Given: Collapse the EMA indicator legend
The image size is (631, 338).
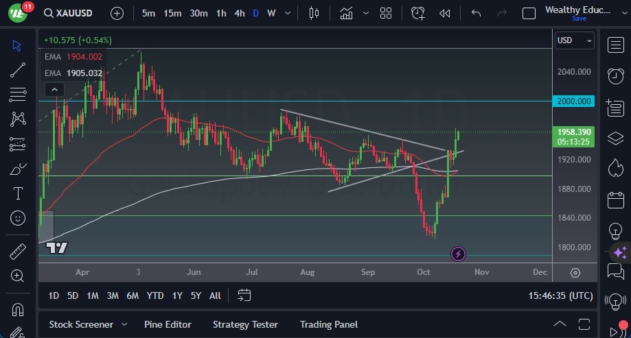Looking at the screenshot, I should coord(54,89).
